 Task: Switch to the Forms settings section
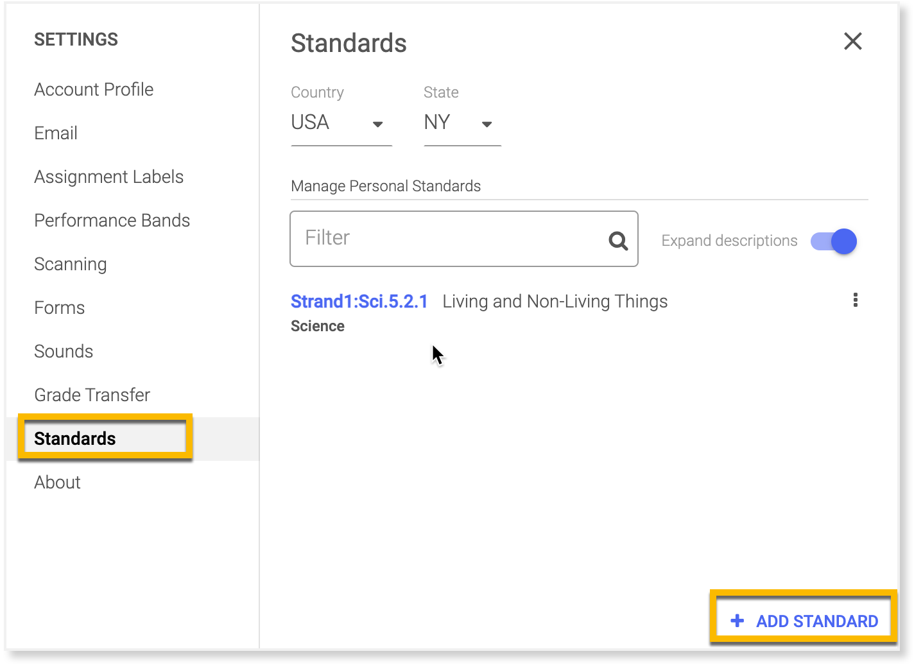tap(59, 307)
